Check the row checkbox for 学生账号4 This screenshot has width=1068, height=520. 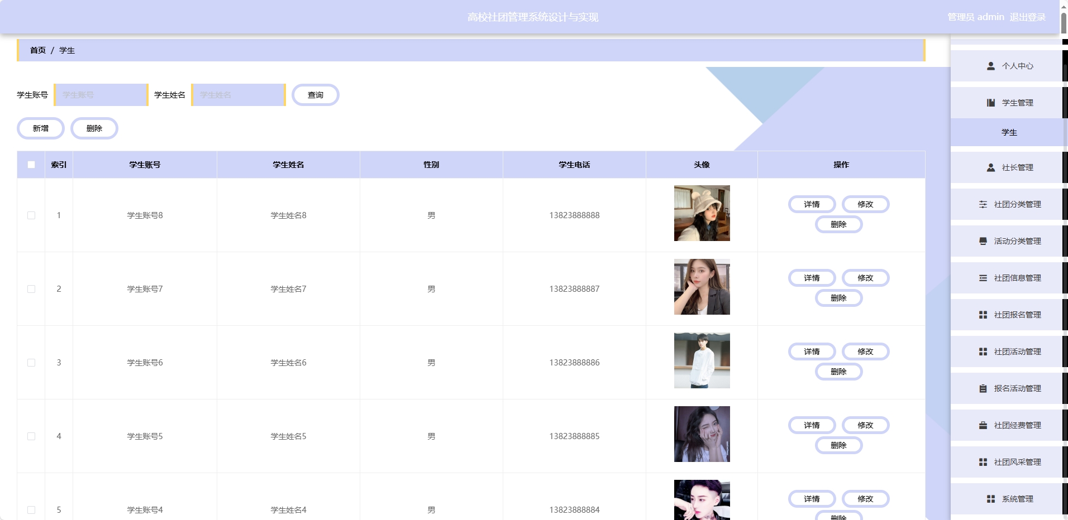(x=31, y=510)
